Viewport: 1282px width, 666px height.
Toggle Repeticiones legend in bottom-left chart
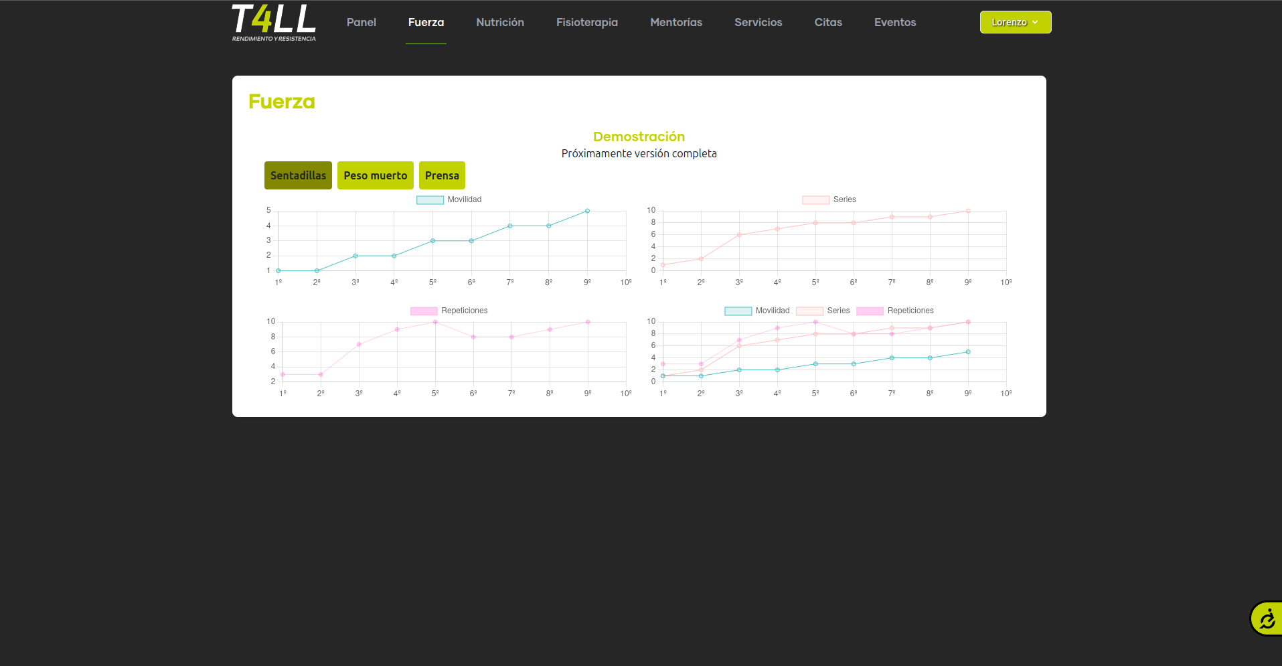click(449, 311)
